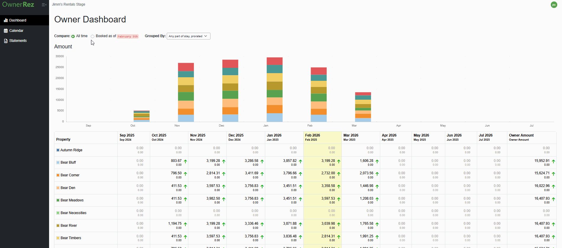Click the red segment of January bar
This screenshot has width=562, height=248.
click(x=274, y=61)
